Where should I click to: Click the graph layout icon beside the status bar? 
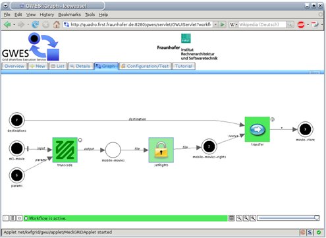coord(231,218)
